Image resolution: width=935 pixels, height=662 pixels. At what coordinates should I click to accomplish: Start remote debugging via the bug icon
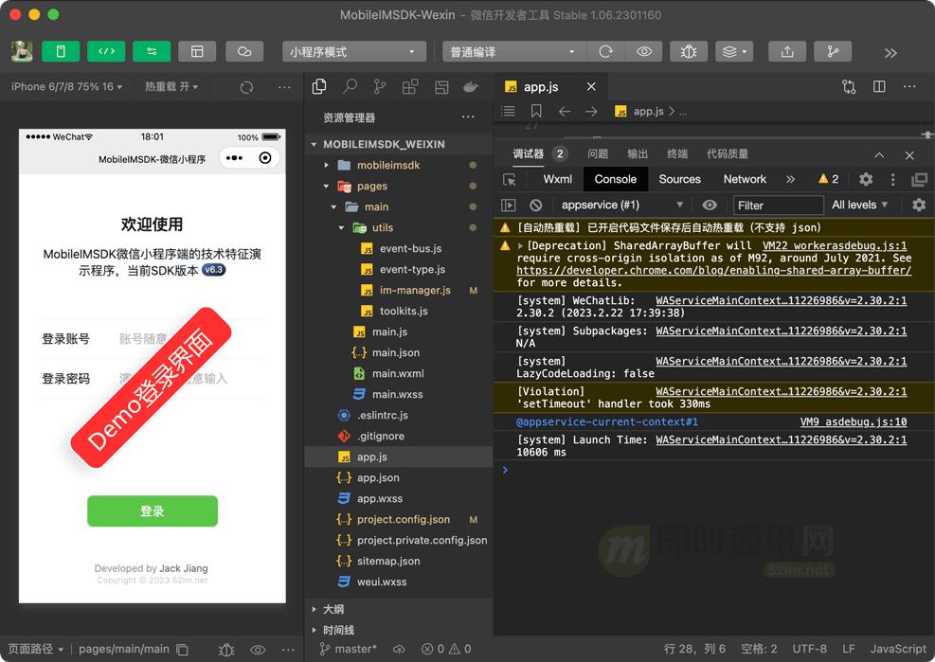pyautogui.click(x=690, y=51)
